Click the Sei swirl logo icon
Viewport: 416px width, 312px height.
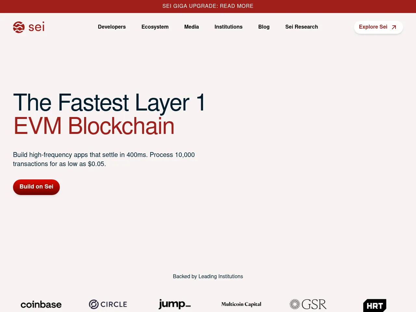(19, 27)
